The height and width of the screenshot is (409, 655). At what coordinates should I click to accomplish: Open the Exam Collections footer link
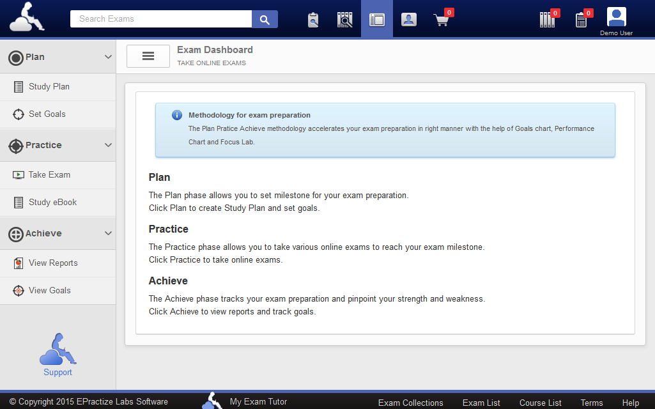tap(410, 403)
